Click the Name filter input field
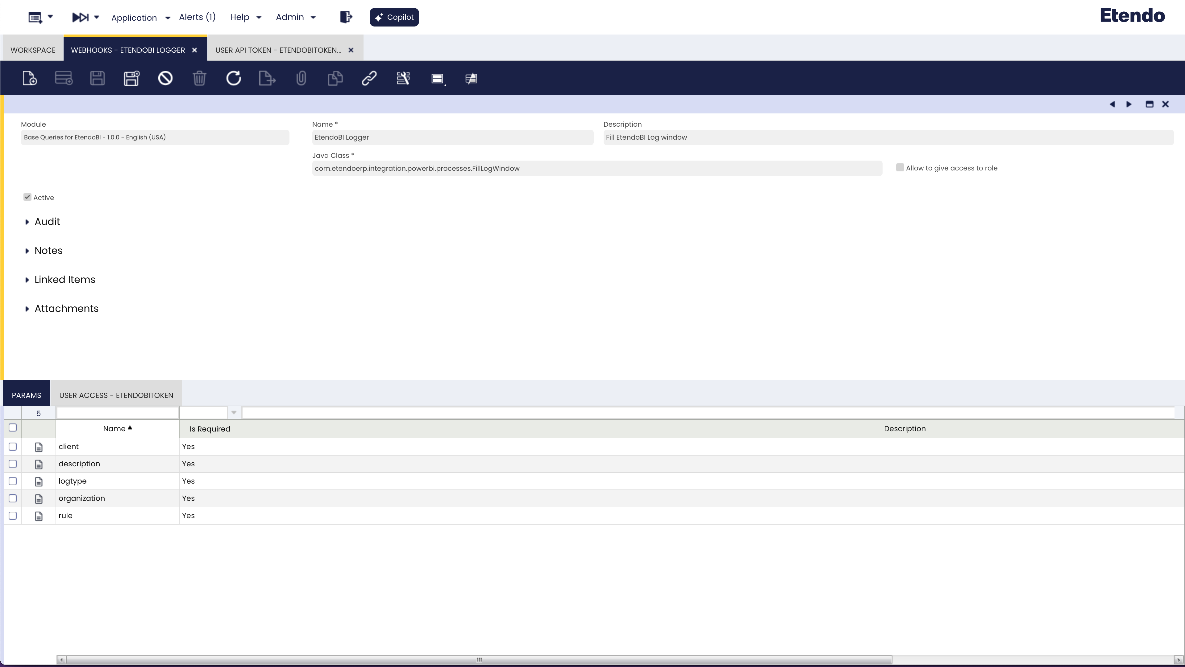1185x667 pixels. coord(117,413)
